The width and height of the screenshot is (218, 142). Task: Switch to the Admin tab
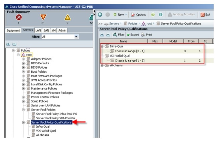pyautogui.click(x=62, y=30)
